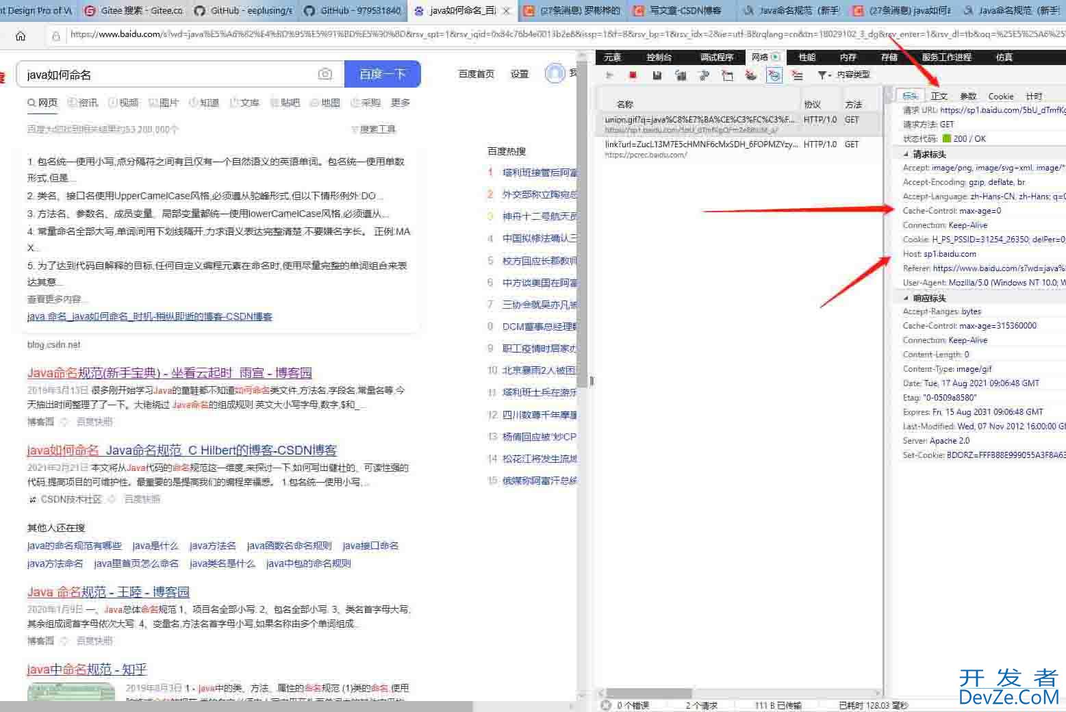The height and width of the screenshot is (712, 1066).
Task: Select the 图片 search category
Action: [164, 103]
